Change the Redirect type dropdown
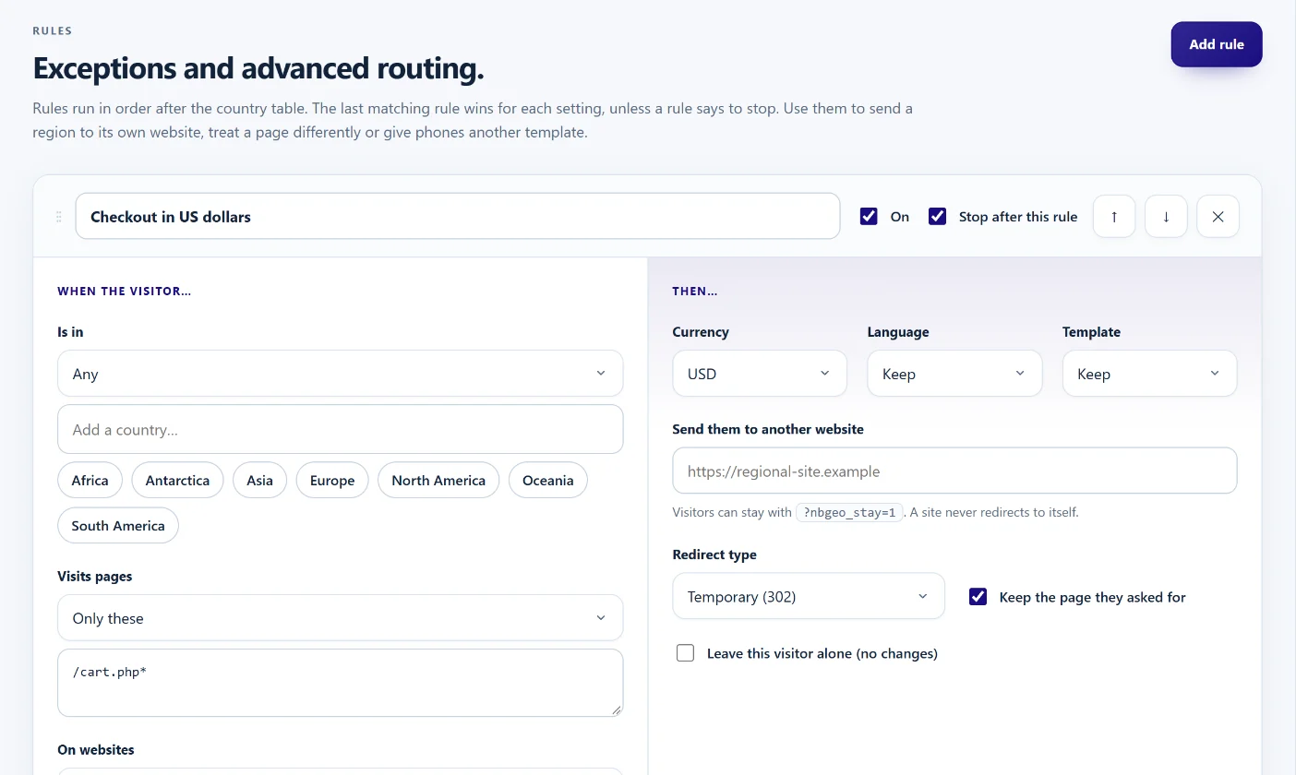The height and width of the screenshot is (775, 1296). click(809, 597)
